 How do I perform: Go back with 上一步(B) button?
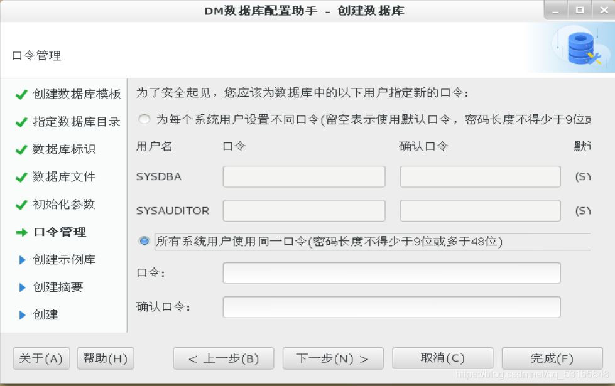pos(224,358)
